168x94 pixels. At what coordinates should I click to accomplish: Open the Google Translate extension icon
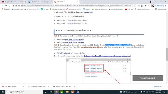click(139, 6)
